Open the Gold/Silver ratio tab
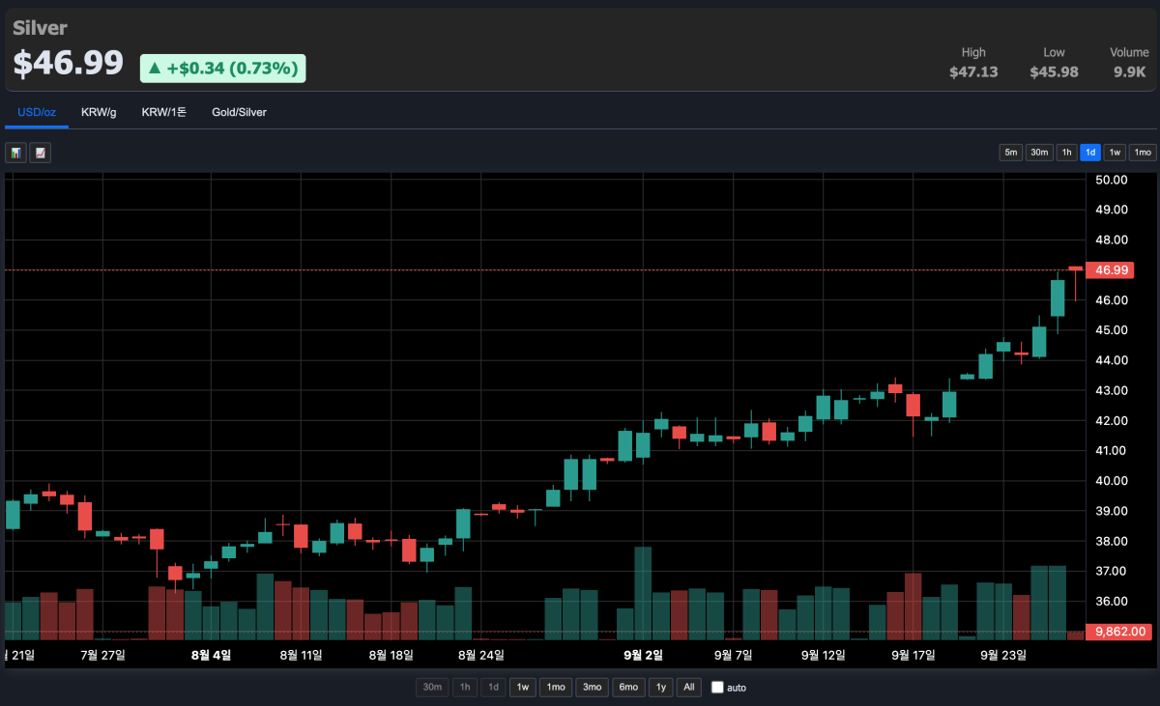 (239, 112)
